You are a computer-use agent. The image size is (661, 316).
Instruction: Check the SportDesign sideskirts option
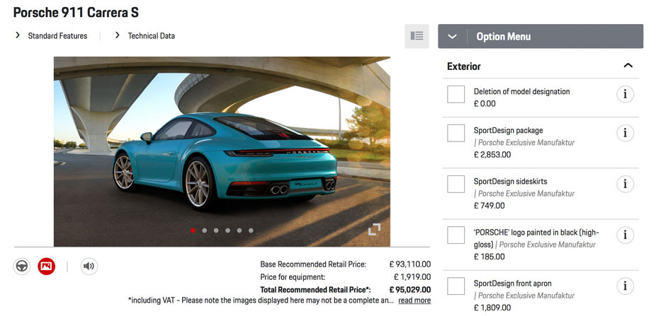pos(456,184)
